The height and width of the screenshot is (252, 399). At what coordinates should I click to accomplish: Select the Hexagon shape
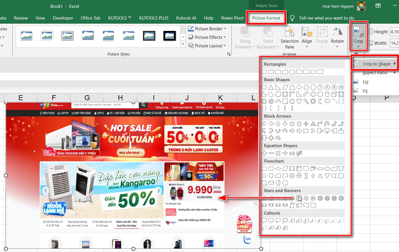(x=313, y=87)
